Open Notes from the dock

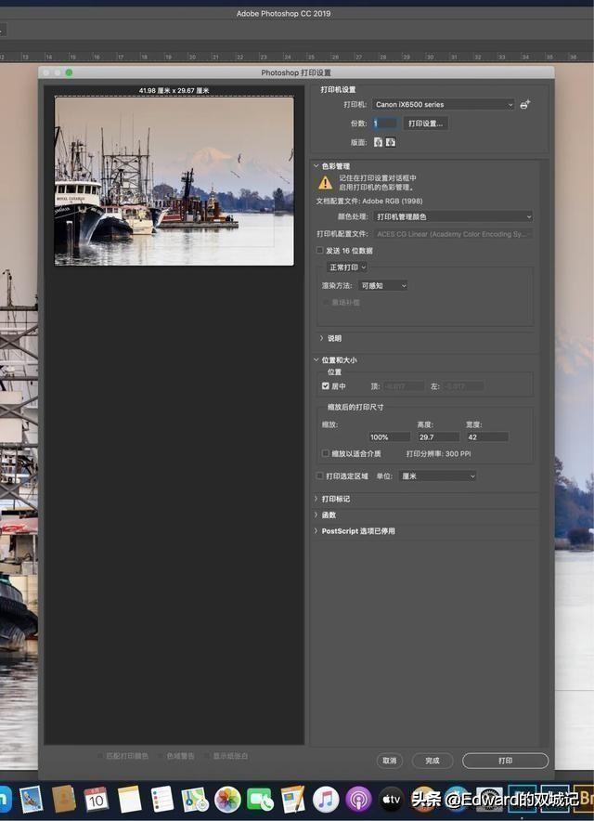pyautogui.click(x=129, y=800)
